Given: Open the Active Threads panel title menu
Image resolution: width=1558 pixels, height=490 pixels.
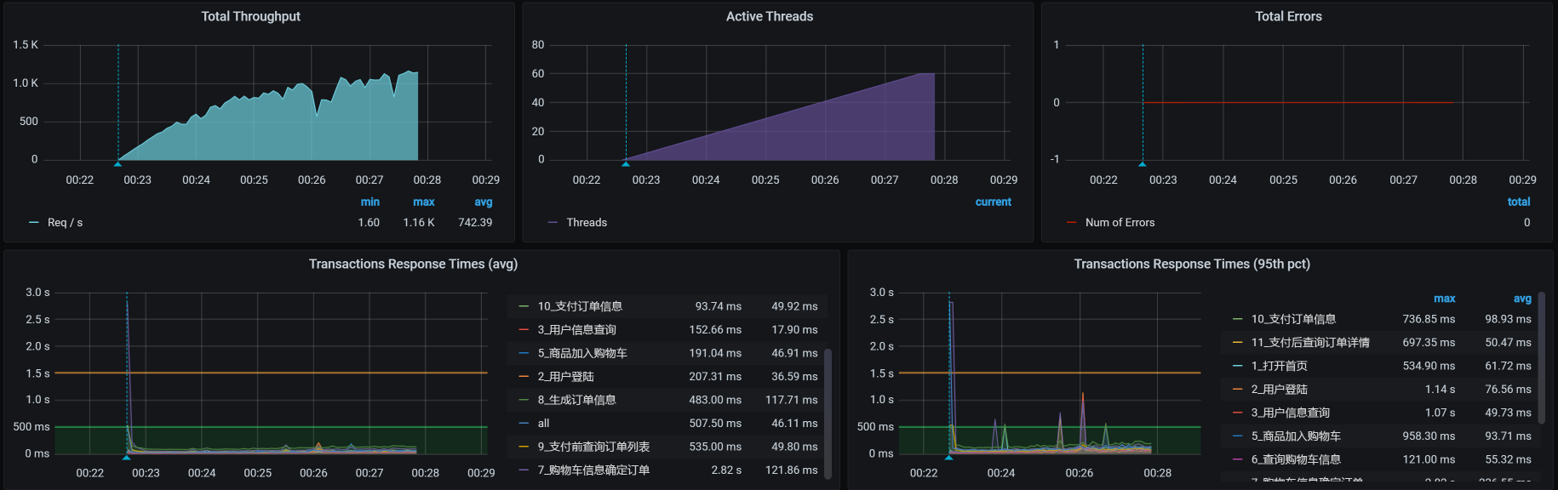Looking at the screenshot, I should [769, 16].
